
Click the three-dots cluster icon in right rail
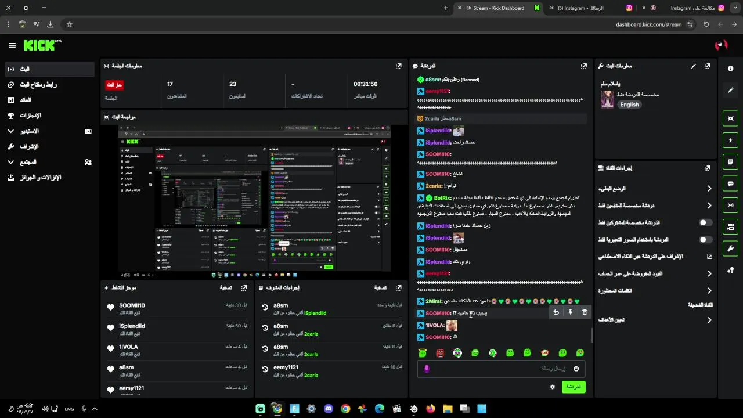tap(730, 271)
